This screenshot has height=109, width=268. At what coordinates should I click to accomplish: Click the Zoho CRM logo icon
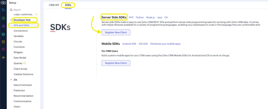pyautogui.click(x=3, y=3)
